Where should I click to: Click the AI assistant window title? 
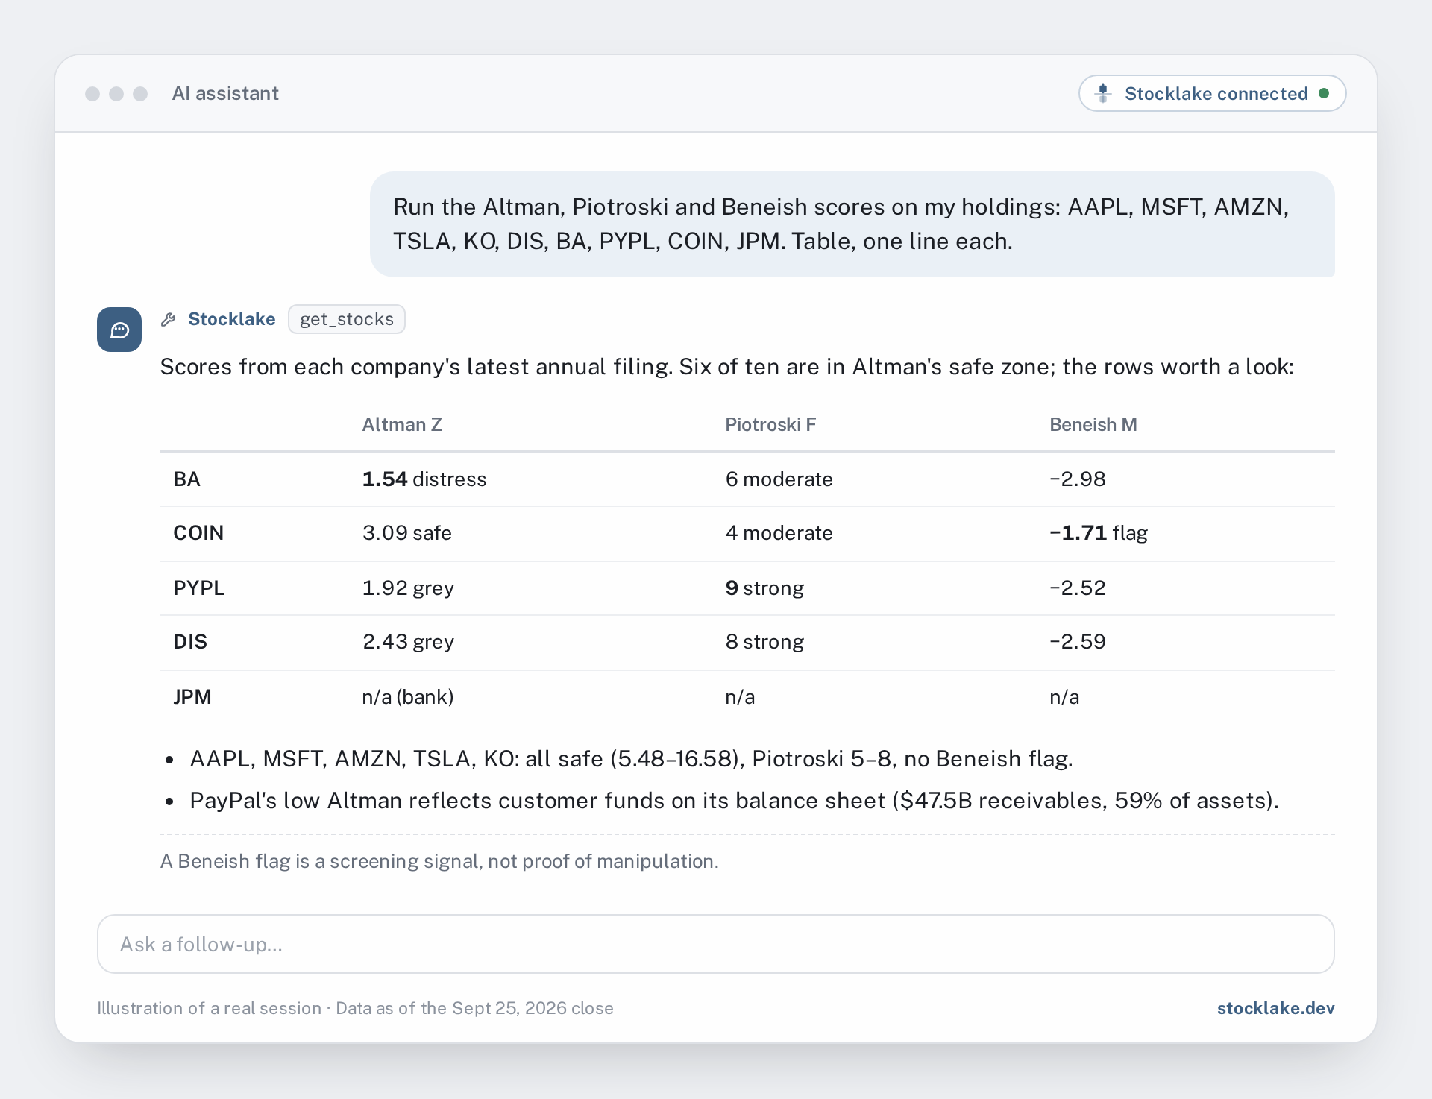pyautogui.click(x=225, y=93)
